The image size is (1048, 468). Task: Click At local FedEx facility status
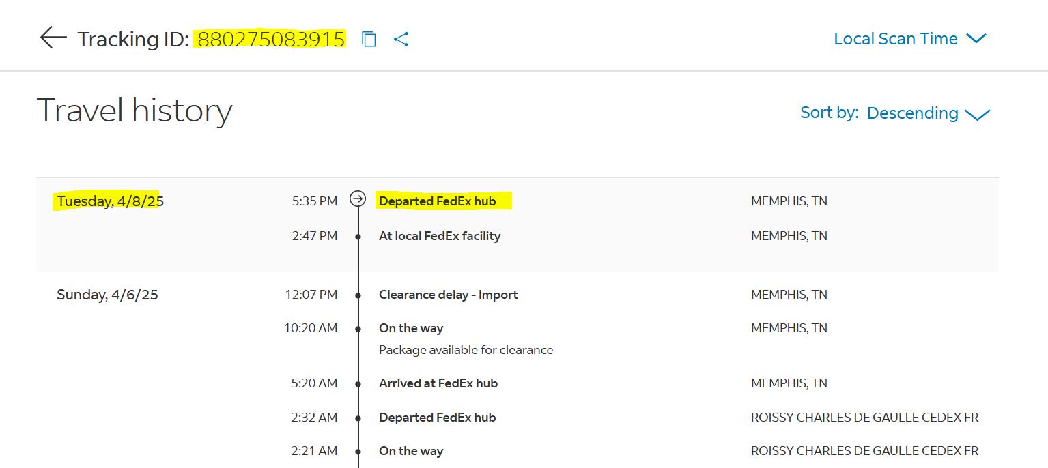(440, 236)
